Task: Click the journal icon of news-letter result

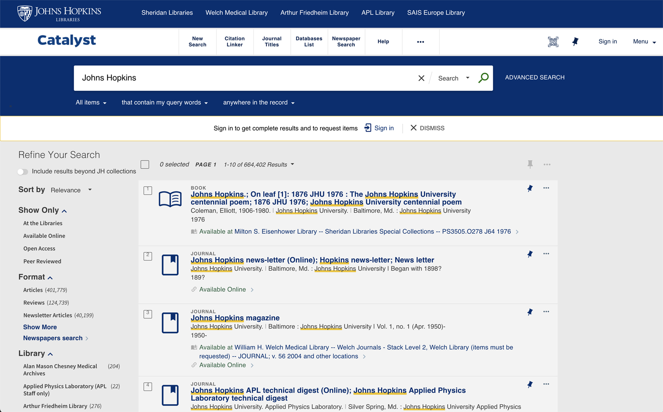Action: 170,265
